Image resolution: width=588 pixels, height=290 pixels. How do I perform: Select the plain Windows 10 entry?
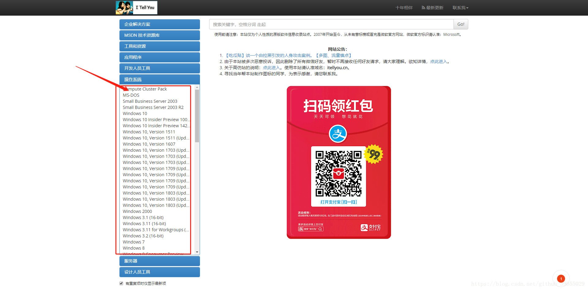tap(135, 113)
